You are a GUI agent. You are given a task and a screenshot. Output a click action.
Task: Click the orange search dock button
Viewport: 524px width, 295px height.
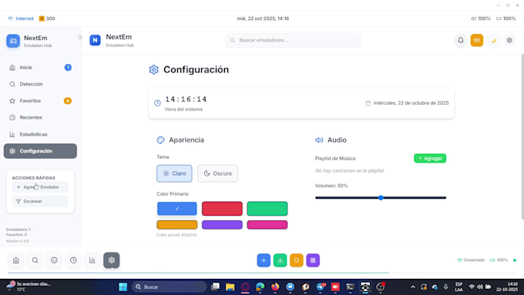(x=297, y=260)
